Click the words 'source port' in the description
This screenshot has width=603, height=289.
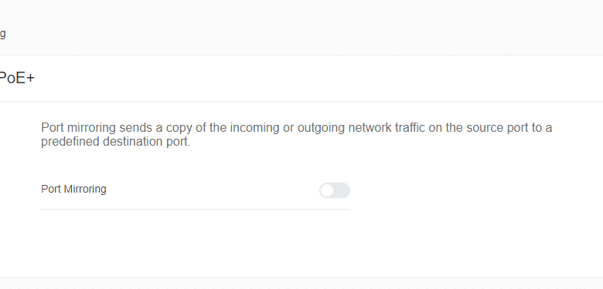(497, 128)
